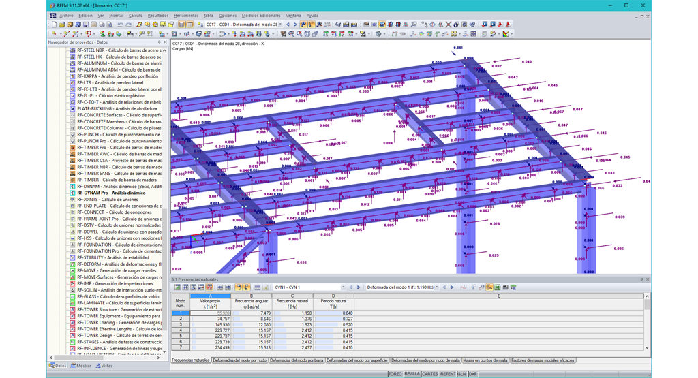This screenshot has width=698, height=378.
Task: Click first icon of the results table toolbar
Action: 178,287
